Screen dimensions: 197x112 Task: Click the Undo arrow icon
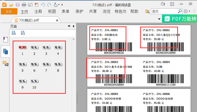[43, 4]
